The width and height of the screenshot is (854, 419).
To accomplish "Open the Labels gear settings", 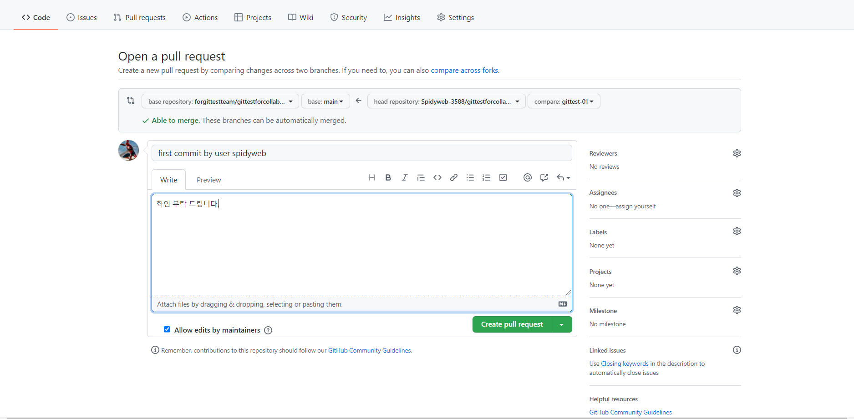I will tap(737, 231).
